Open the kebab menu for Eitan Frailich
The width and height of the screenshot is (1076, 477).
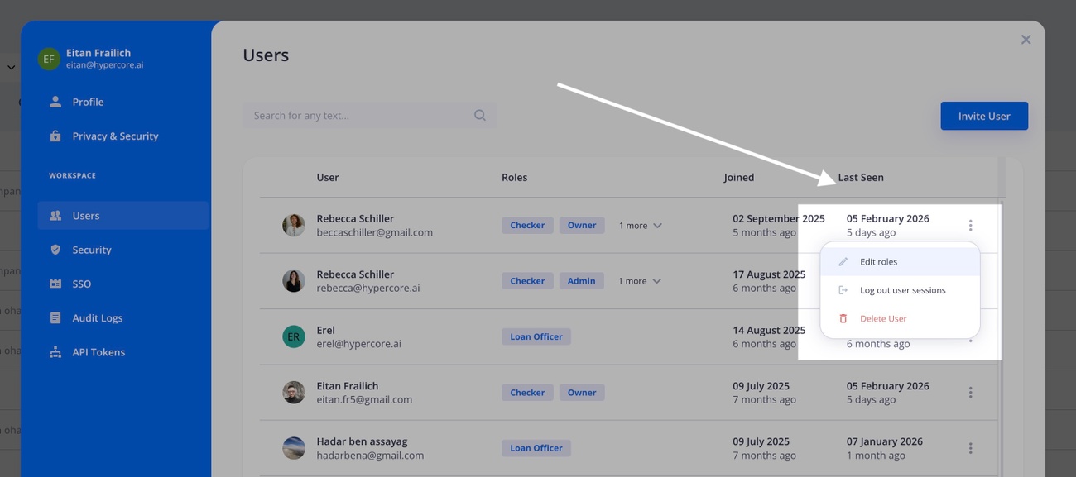tap(970, 392)
